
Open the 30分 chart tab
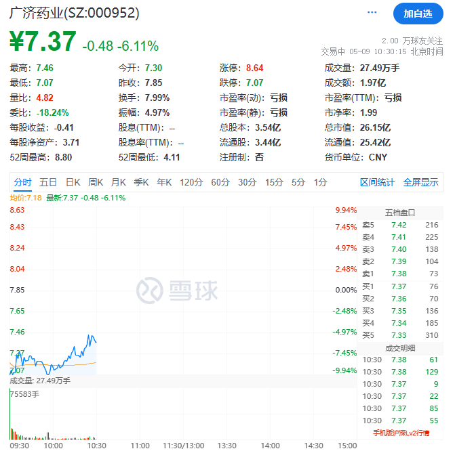click(248, 182)
